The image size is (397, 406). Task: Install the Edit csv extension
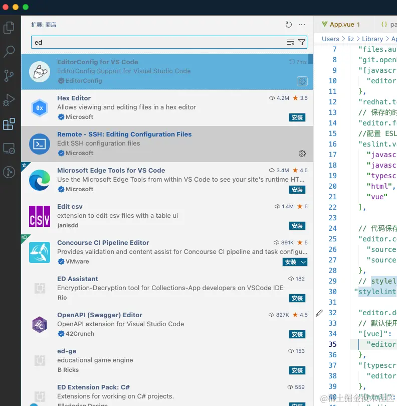[x=297, y=226]
